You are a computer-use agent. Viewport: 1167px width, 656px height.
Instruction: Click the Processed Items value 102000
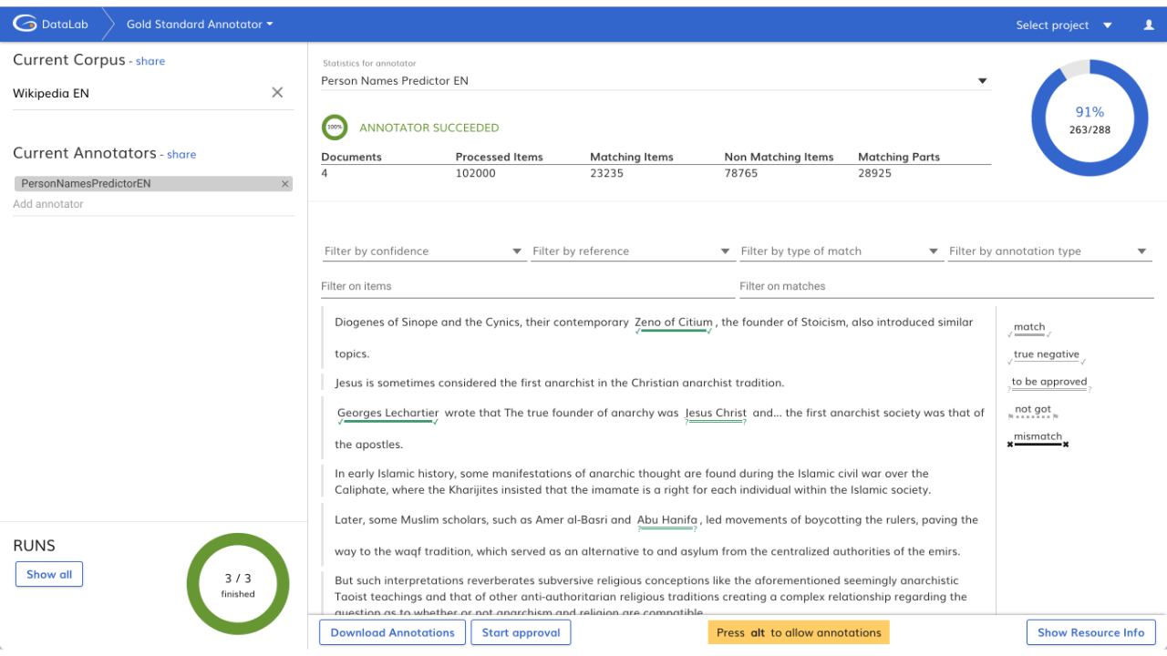476,173
